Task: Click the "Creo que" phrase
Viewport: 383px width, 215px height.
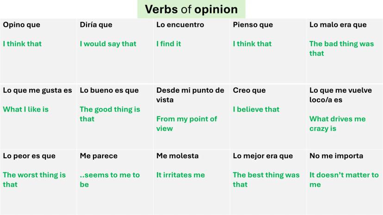Action: 249,90
